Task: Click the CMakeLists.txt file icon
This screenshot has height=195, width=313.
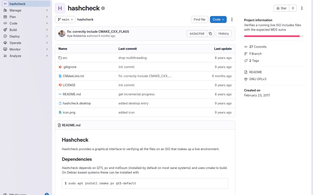Action: tap(60, 76)
